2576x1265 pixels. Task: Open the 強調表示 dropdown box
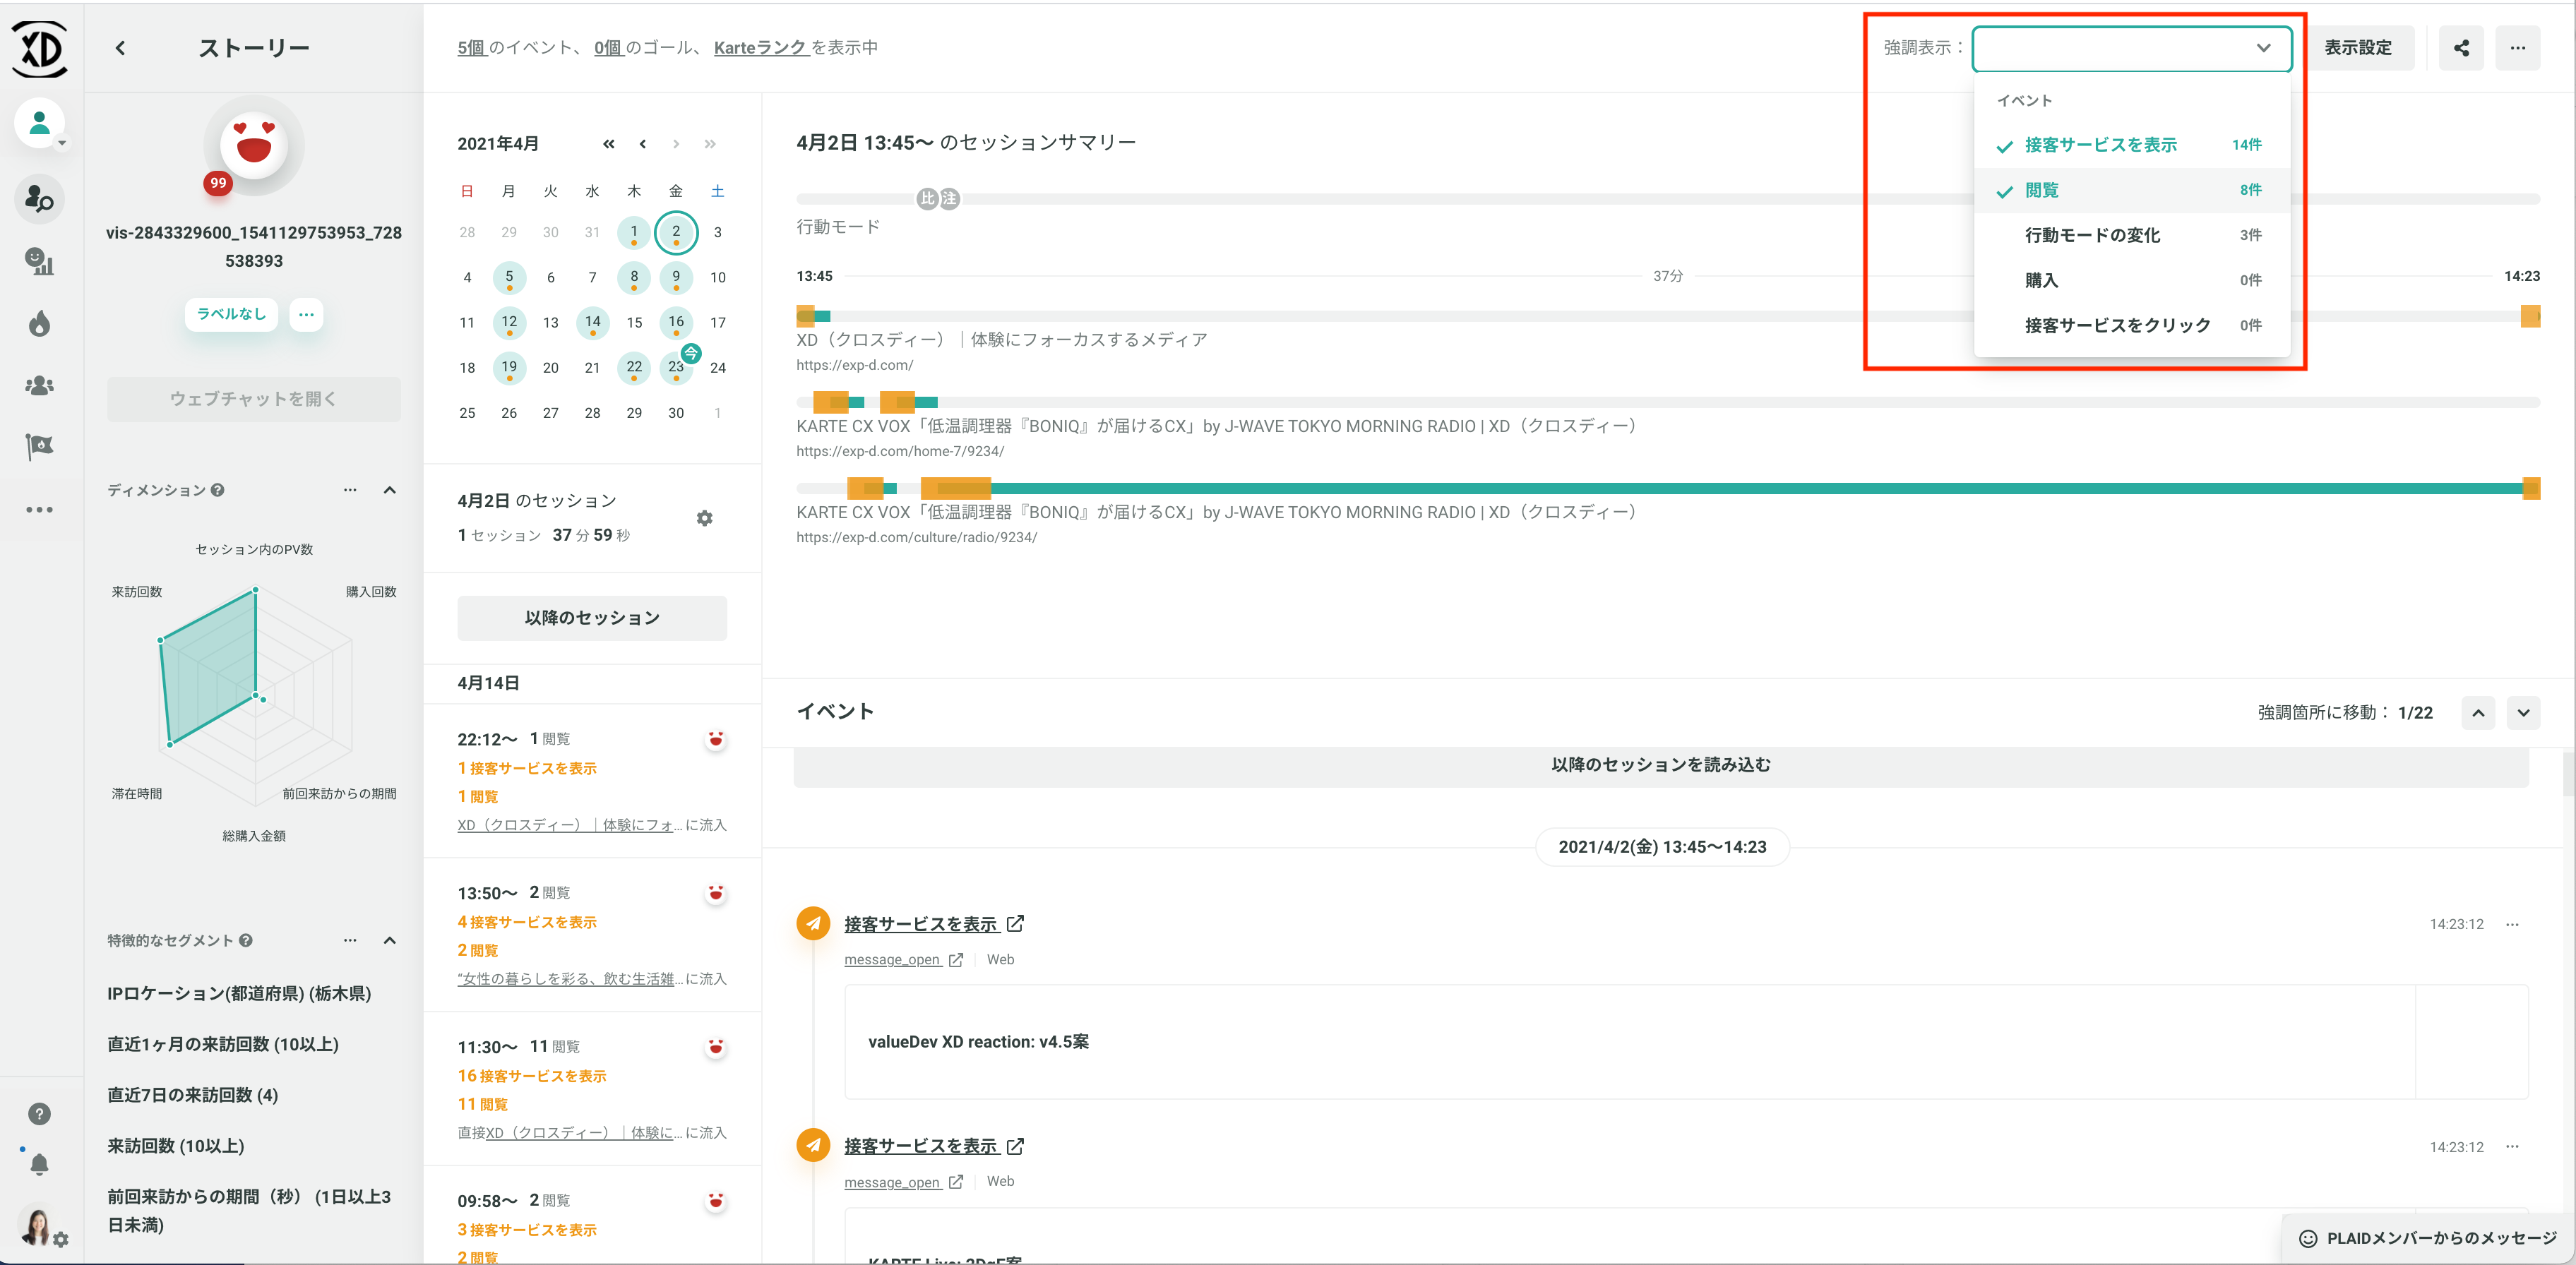click(2131, 48)
